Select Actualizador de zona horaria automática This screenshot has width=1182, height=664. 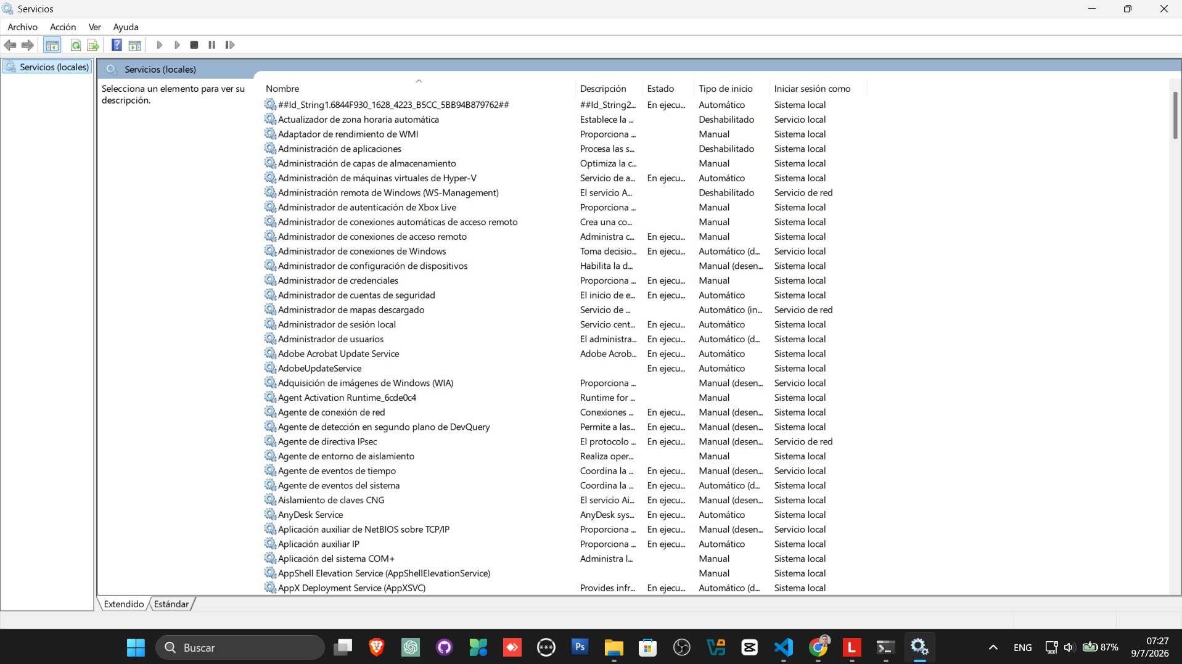tap(358, 120)
